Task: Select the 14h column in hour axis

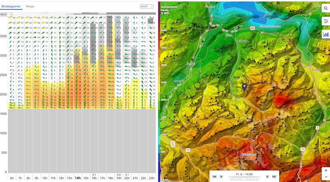Action: pos(78,178)
